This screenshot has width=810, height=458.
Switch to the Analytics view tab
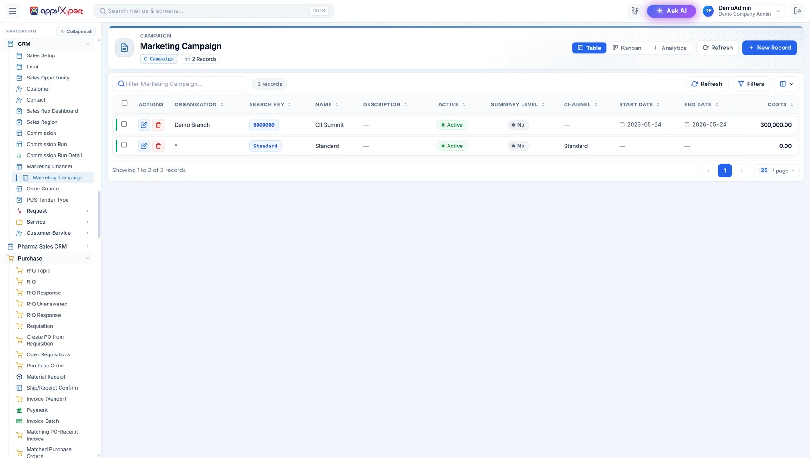click(x=669, y=48)
